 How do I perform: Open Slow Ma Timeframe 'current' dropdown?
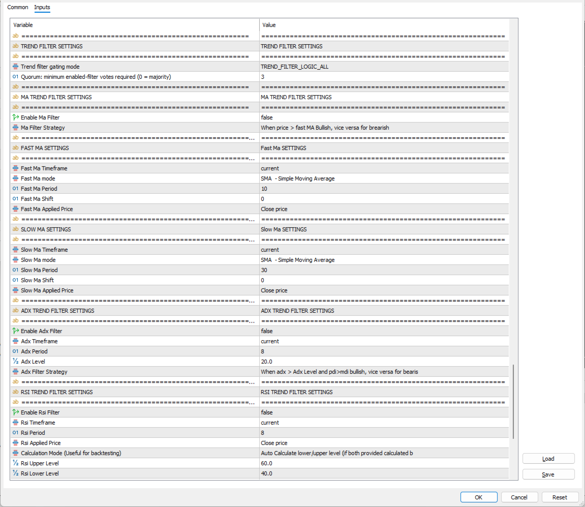pyautogui.click(x=384, y=249)
